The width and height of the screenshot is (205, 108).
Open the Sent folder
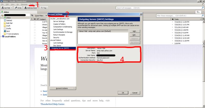8,31
